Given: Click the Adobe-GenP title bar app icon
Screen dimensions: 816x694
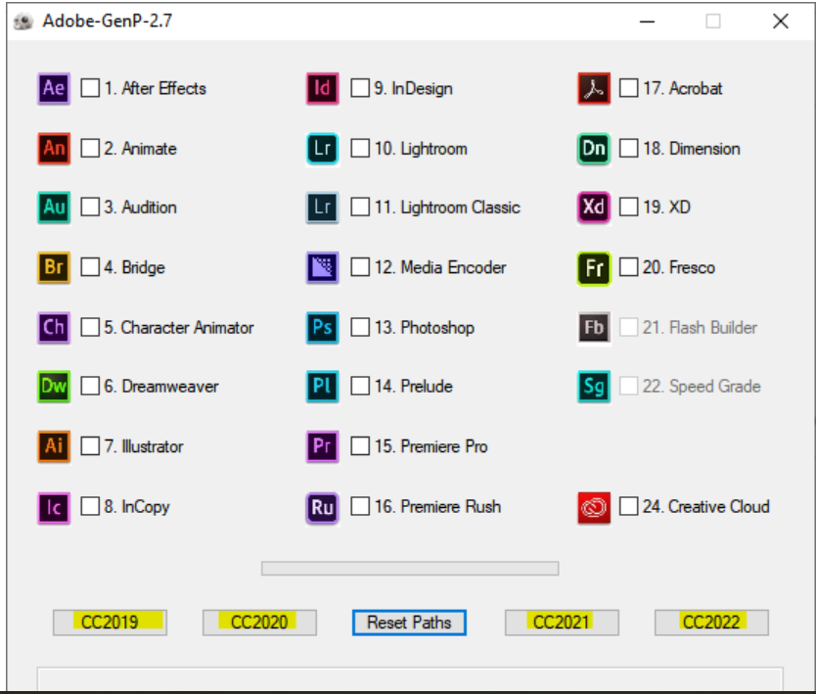Looking at the screenshot, I should [23, 22].
